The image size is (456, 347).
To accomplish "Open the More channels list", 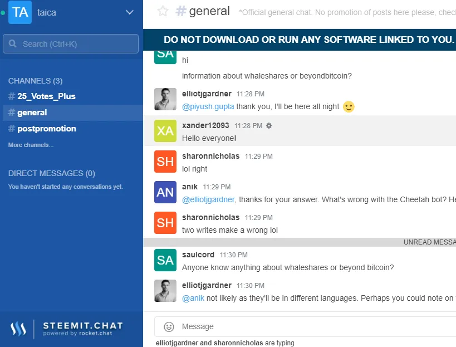I will point(31,145).
